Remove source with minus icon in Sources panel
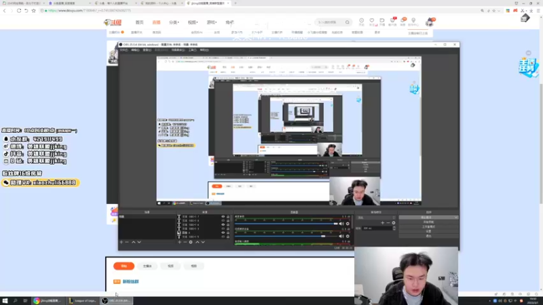The image size is (543, 305). click(185, 242)
